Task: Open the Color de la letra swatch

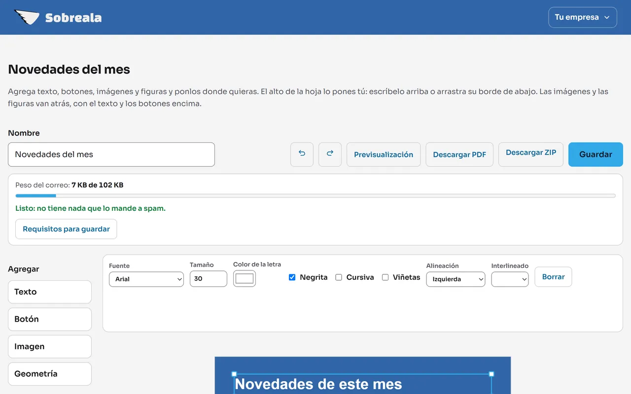Action: 245,278
